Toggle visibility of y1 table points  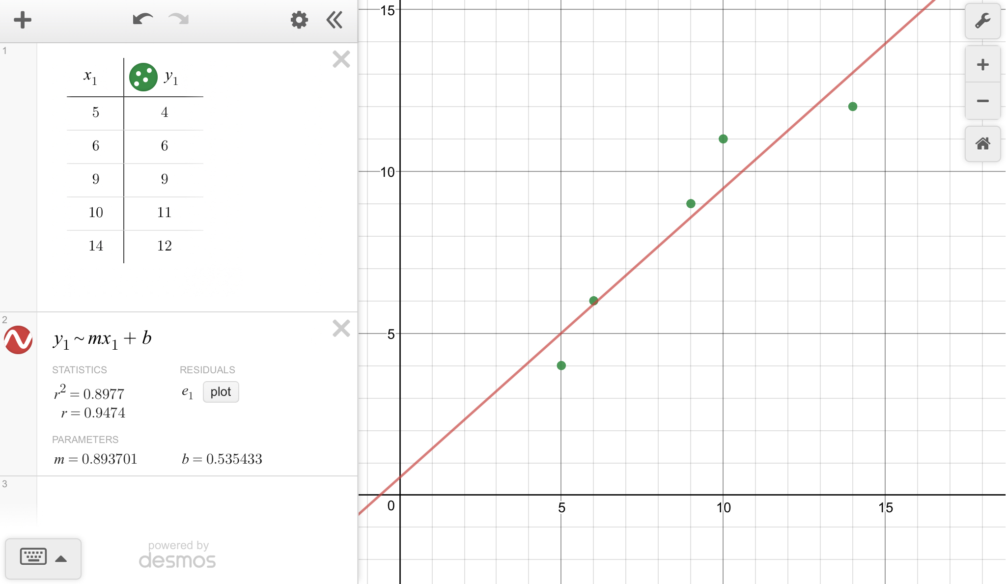coord(143,77)
